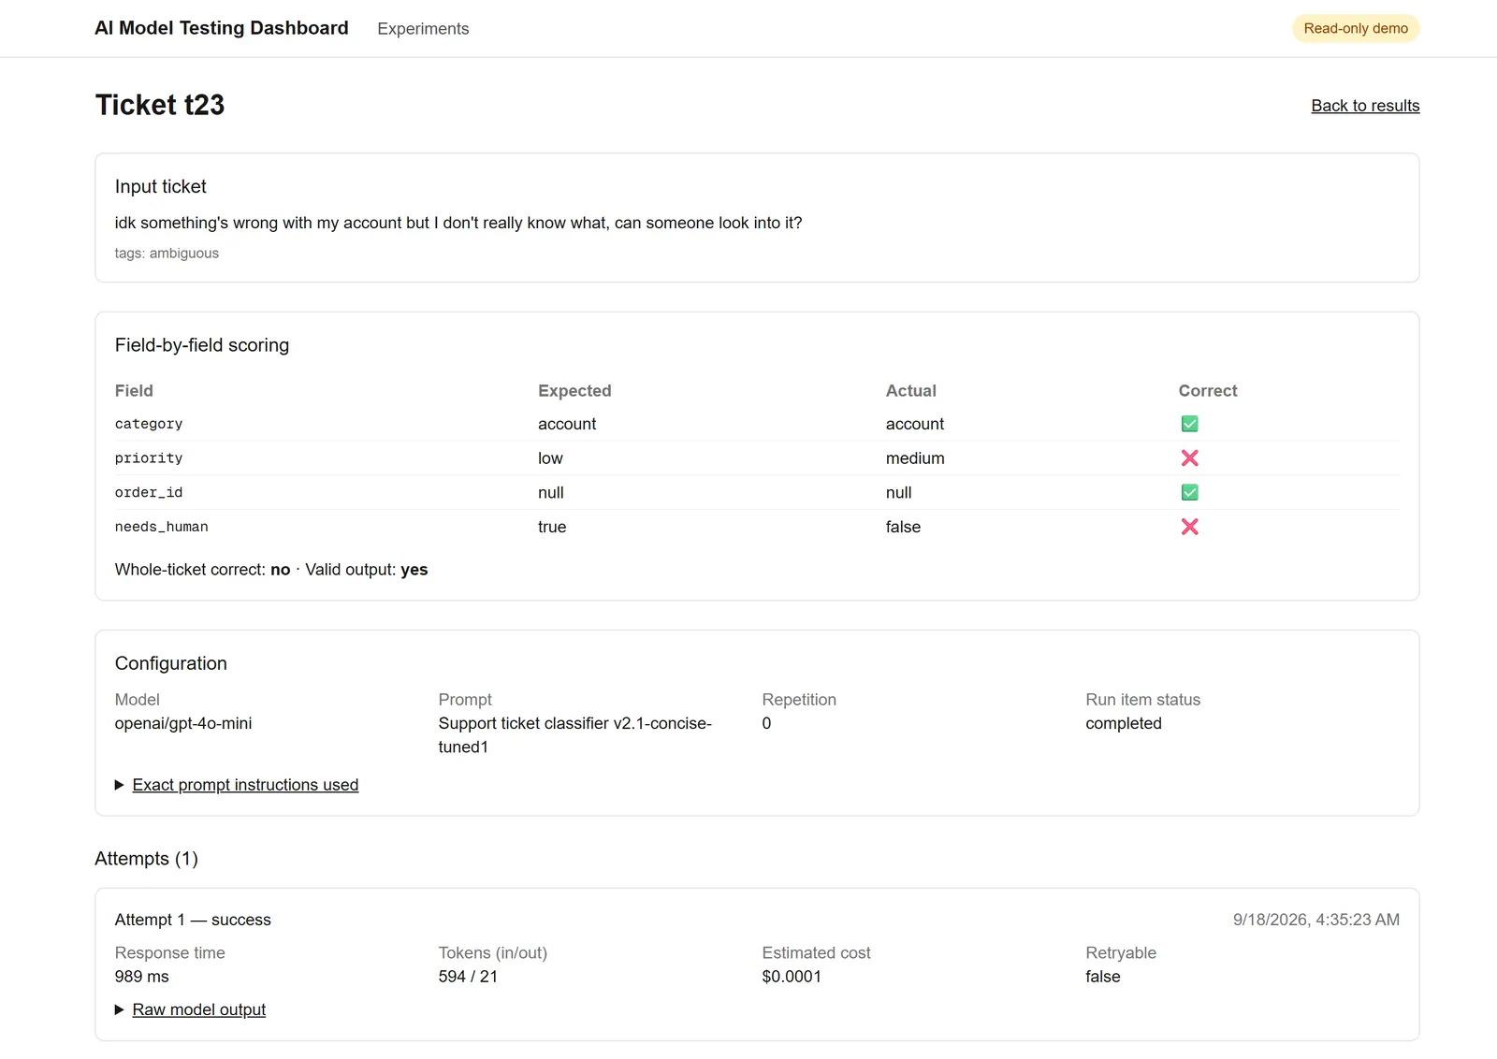Click the attempt timestamp 9/18/2026
This screenshot has width=1497, height=1059.
tap(1316, 920)
